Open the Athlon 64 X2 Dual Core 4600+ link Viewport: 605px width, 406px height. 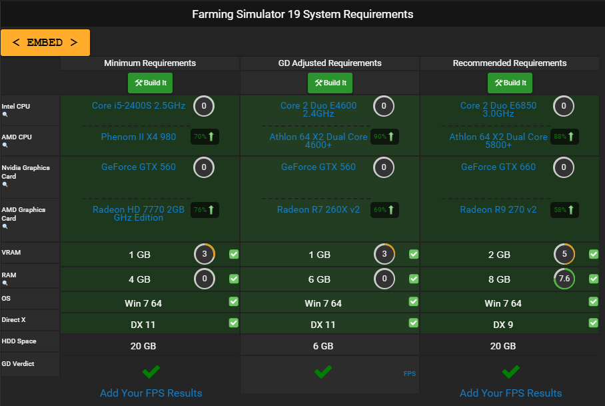pos(318,141)
